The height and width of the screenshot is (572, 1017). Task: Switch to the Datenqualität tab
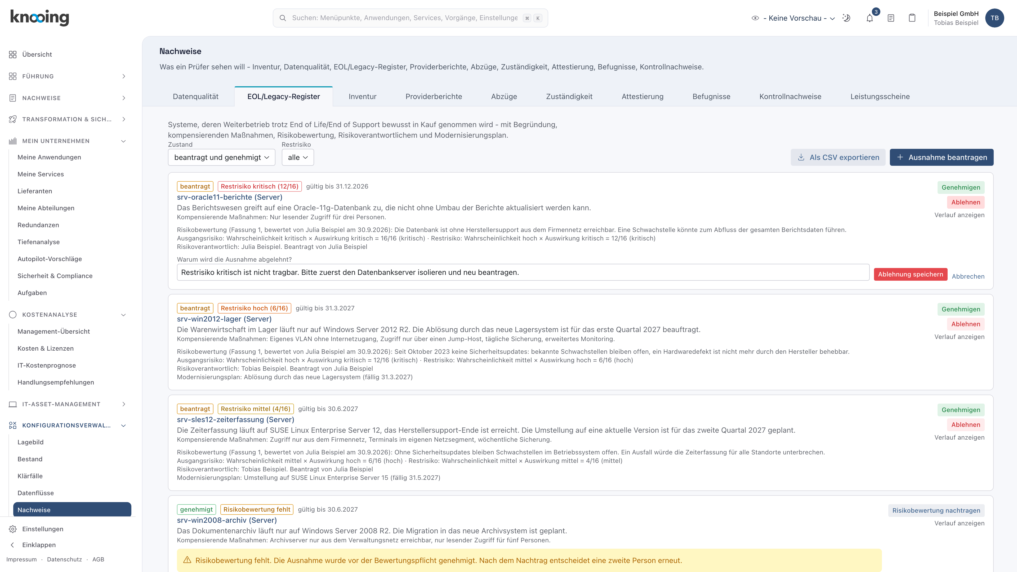195,97
